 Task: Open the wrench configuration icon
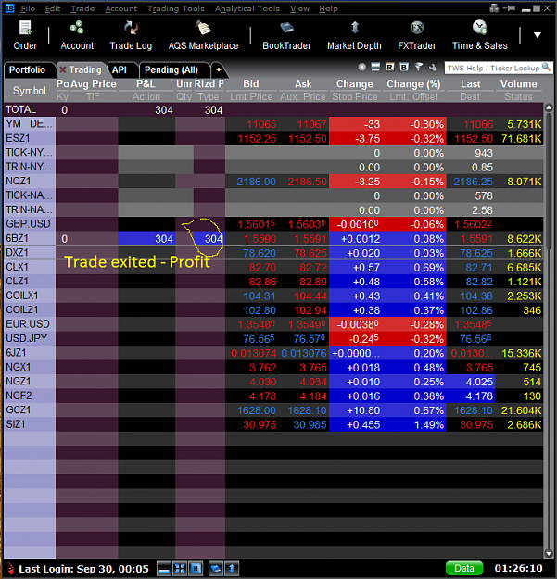click(432, 67)
